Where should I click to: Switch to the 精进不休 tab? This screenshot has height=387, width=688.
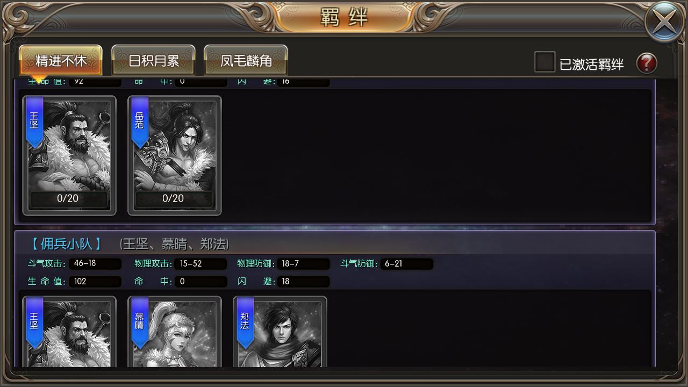61,60
